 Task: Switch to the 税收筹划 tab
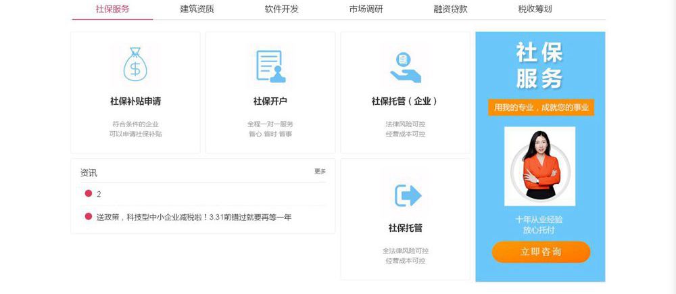pyautogui.click(x=535, y=9)
